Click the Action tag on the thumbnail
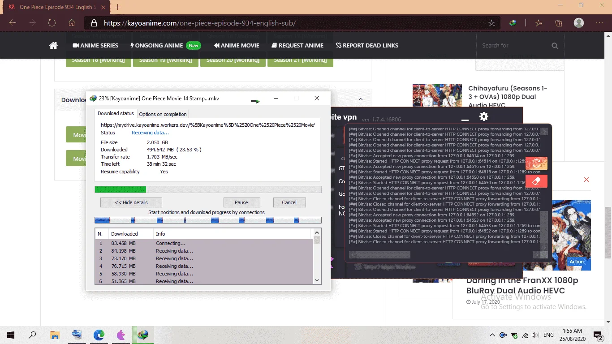Image resolution: width=612 pixels, height=344 pixels. coord(577,262)
